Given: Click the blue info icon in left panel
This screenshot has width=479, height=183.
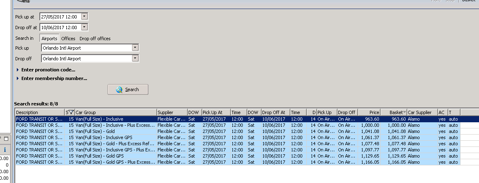Looking at the screenshot, I should pos(5,150).
